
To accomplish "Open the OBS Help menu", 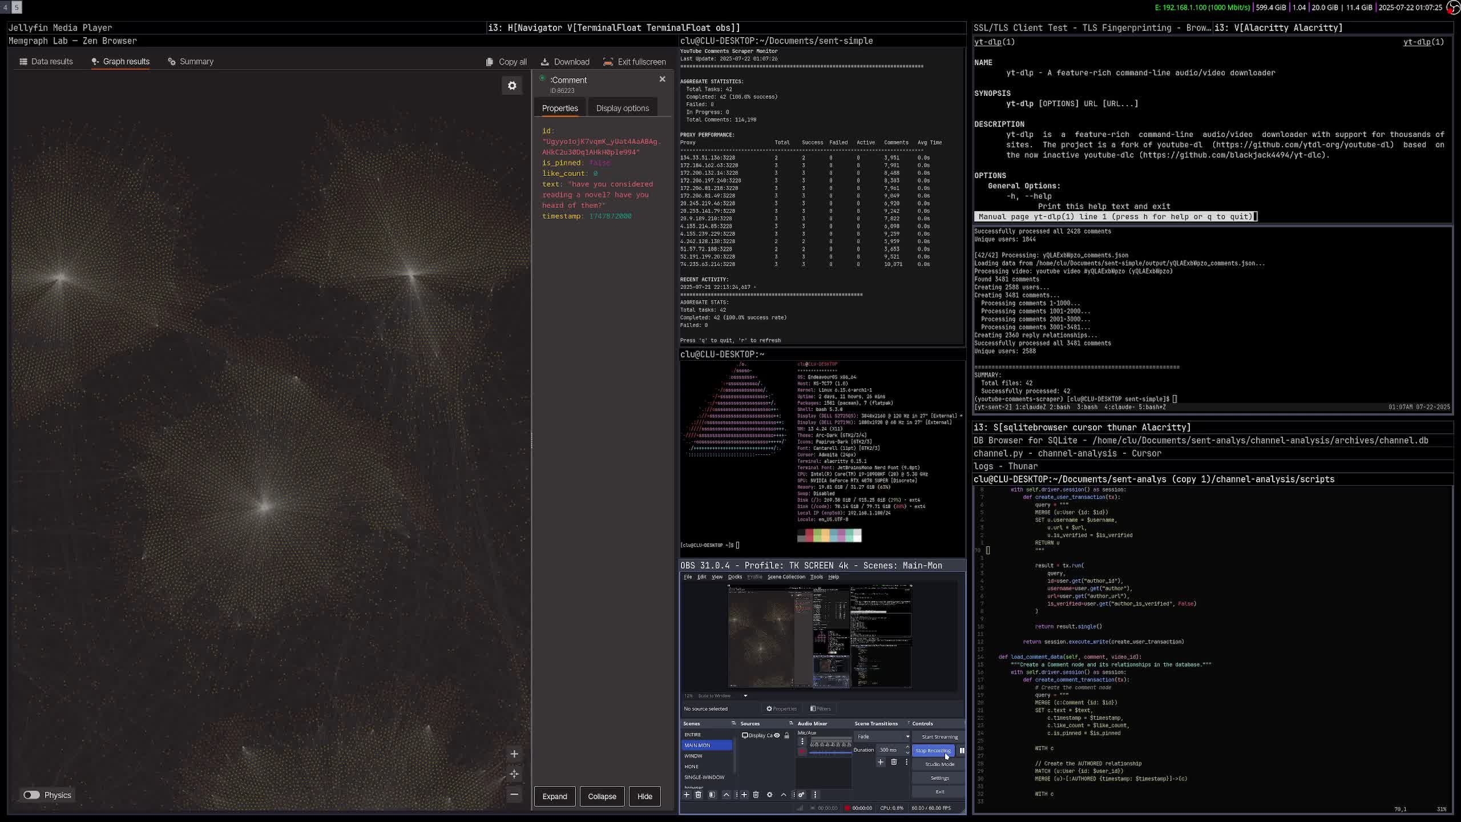I will [x=834, y=577].
